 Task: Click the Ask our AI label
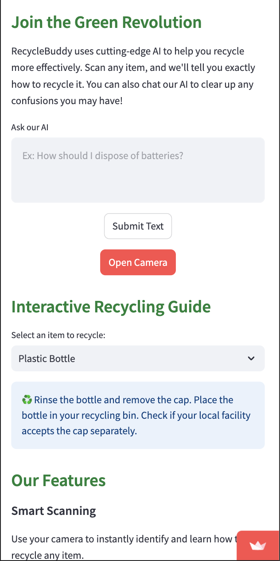pos(30,128)
